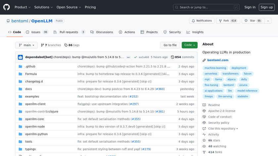Open the bentoml owner link
This screenshot has height=156, width=278.
click(x=20, y=21)
